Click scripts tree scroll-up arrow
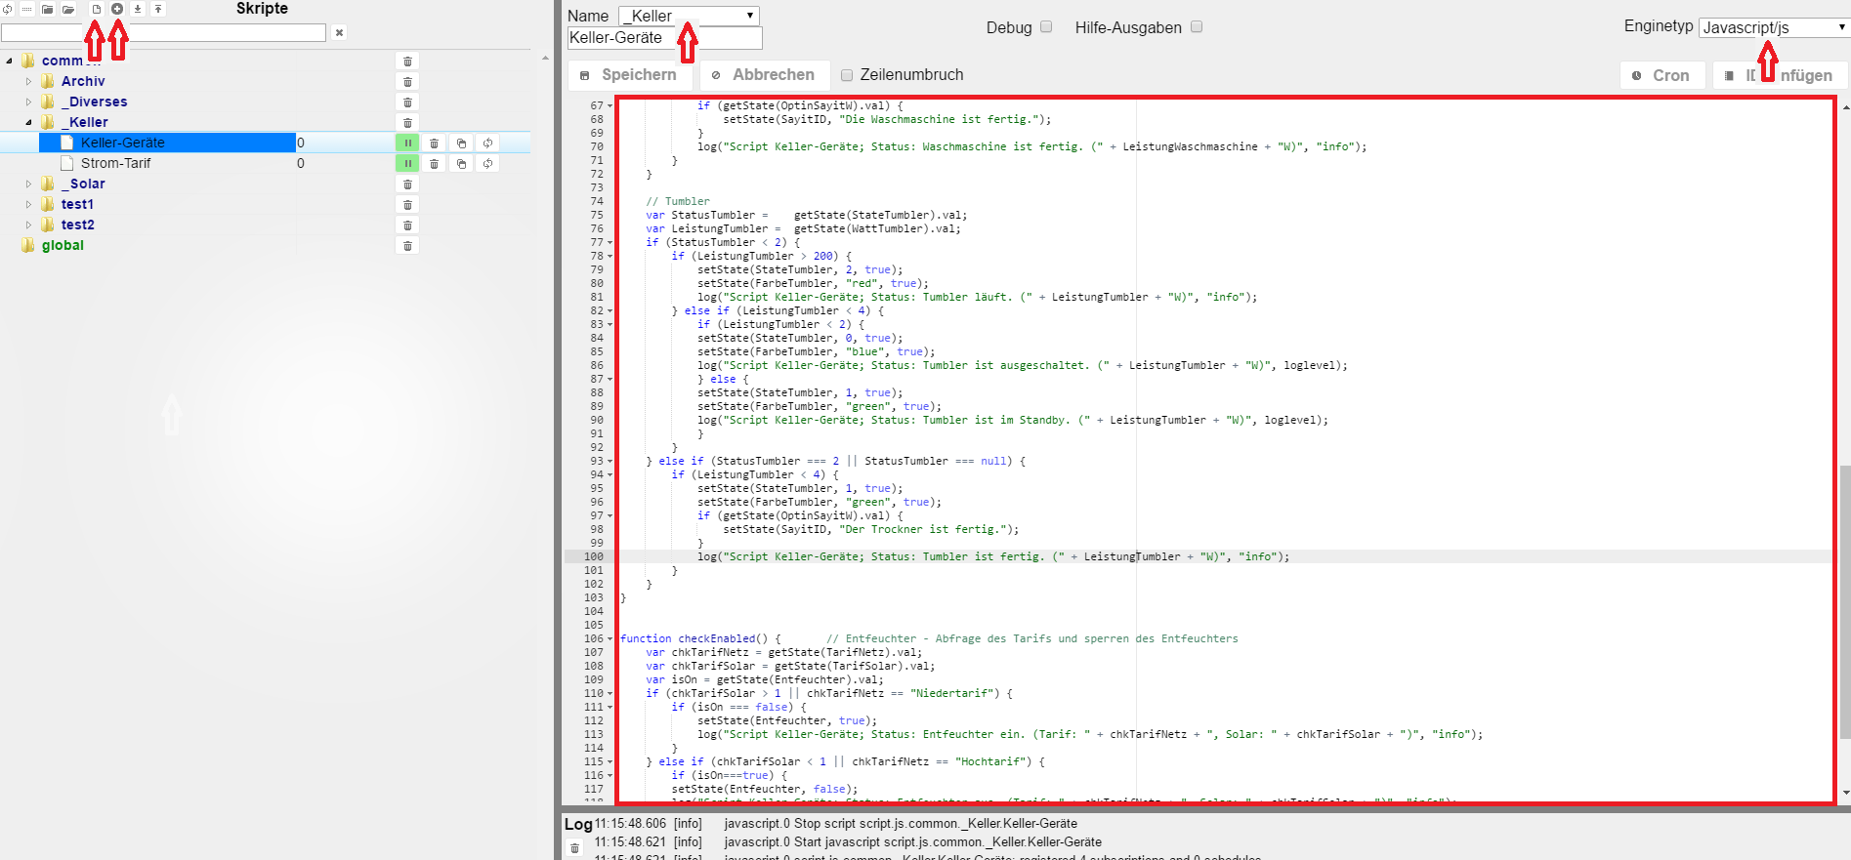1851x860 pixels. (545, 59)
